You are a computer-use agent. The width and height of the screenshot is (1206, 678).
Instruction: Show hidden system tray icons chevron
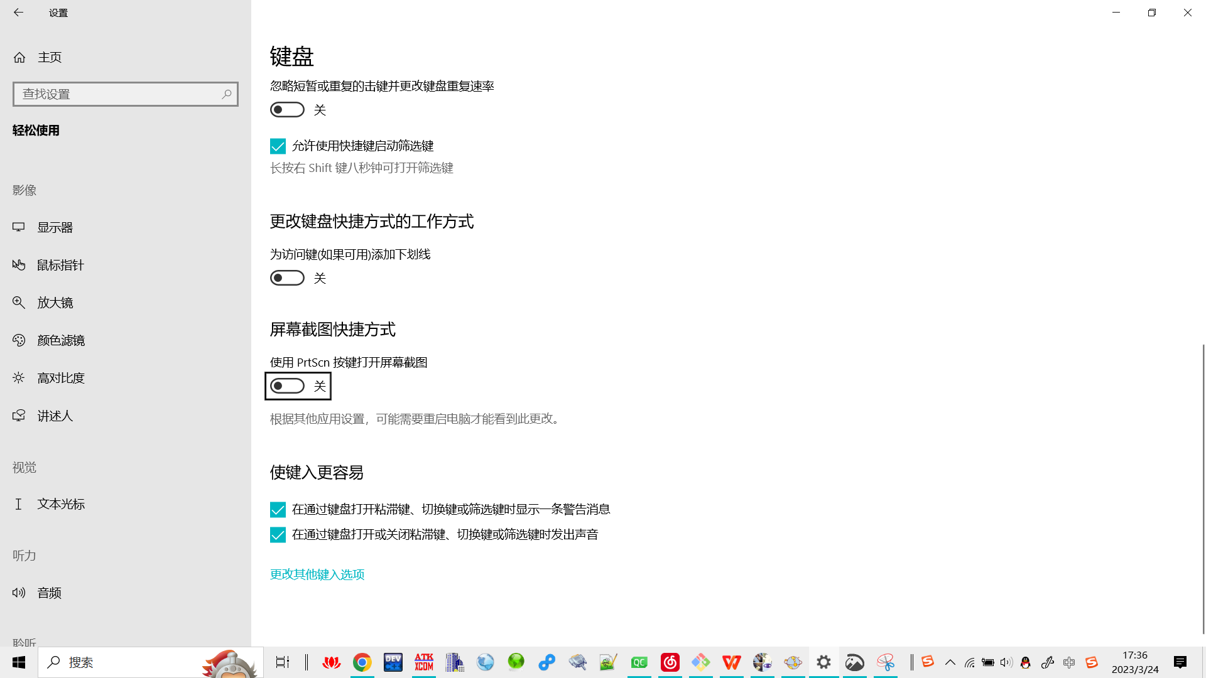click(950, 662)
